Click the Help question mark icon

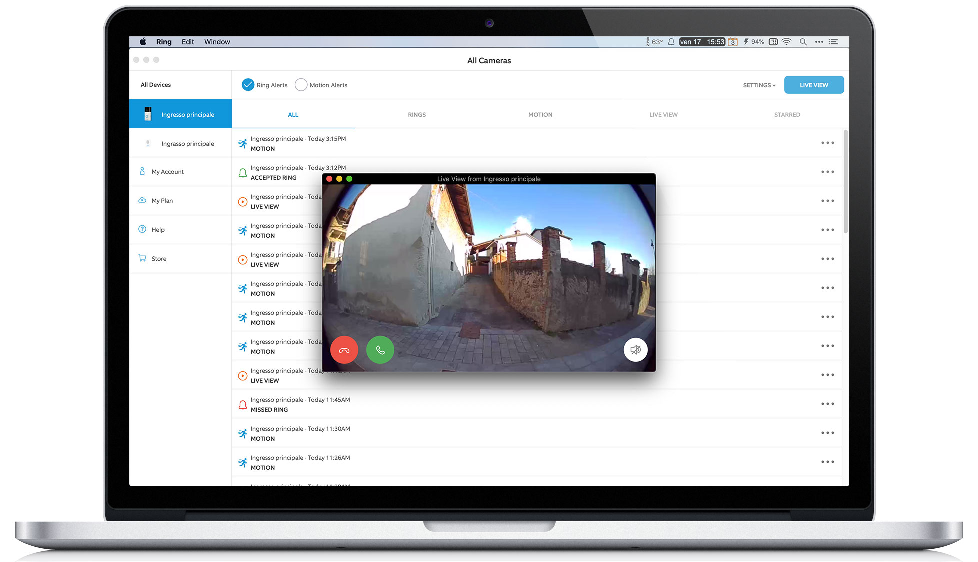(142, 229)
